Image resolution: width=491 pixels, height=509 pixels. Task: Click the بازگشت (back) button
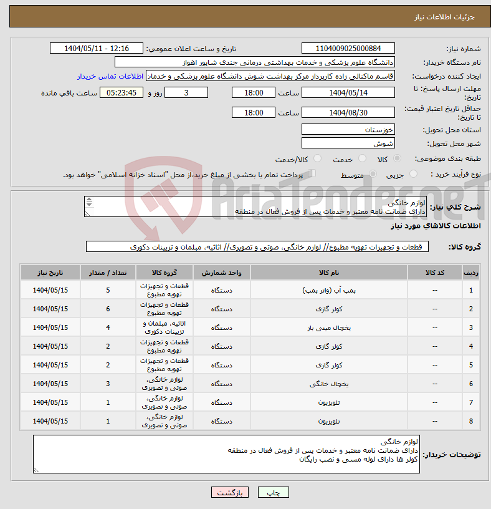click(229, 492)
